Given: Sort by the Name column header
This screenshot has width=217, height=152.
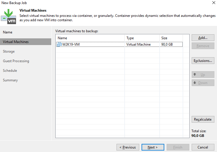Looking at the screenshot, I should (x=90, y=38).
